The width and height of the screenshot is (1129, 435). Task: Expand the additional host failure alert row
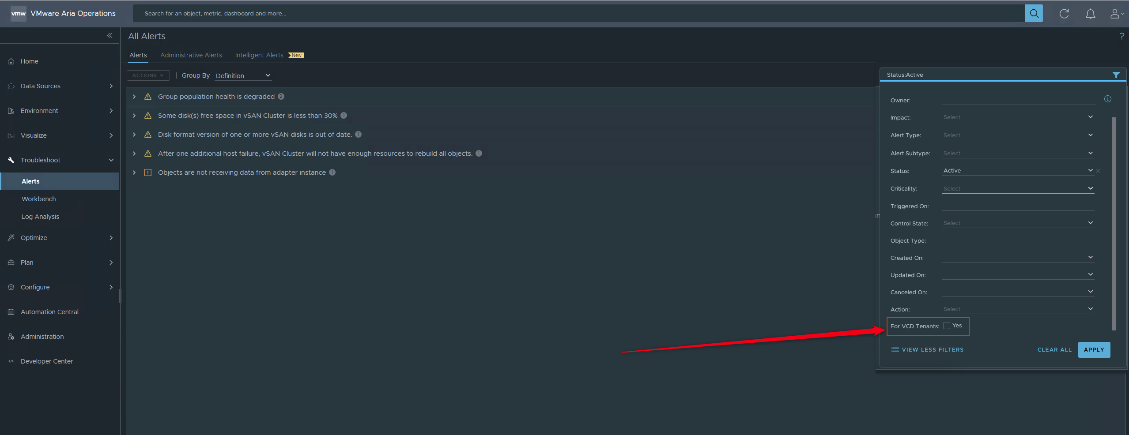134,154
